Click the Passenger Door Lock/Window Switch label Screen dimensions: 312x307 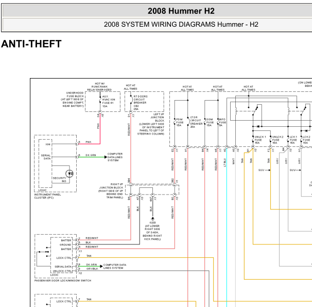[63, 281]
